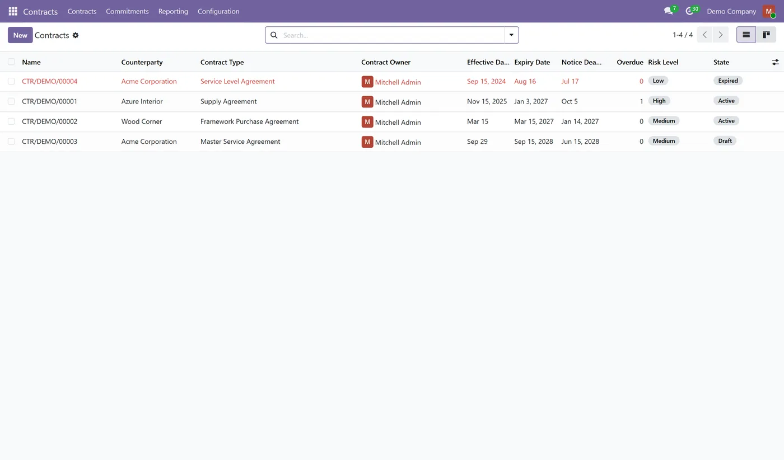Sort by Overdue column header
The height and width of the screenshot is (460, 784).
[629, 62]
